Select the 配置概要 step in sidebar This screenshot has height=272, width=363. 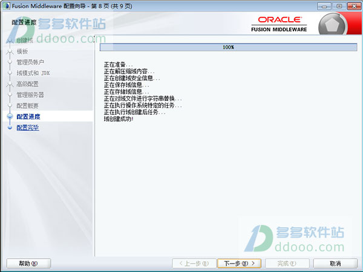(x=27, y=106)
